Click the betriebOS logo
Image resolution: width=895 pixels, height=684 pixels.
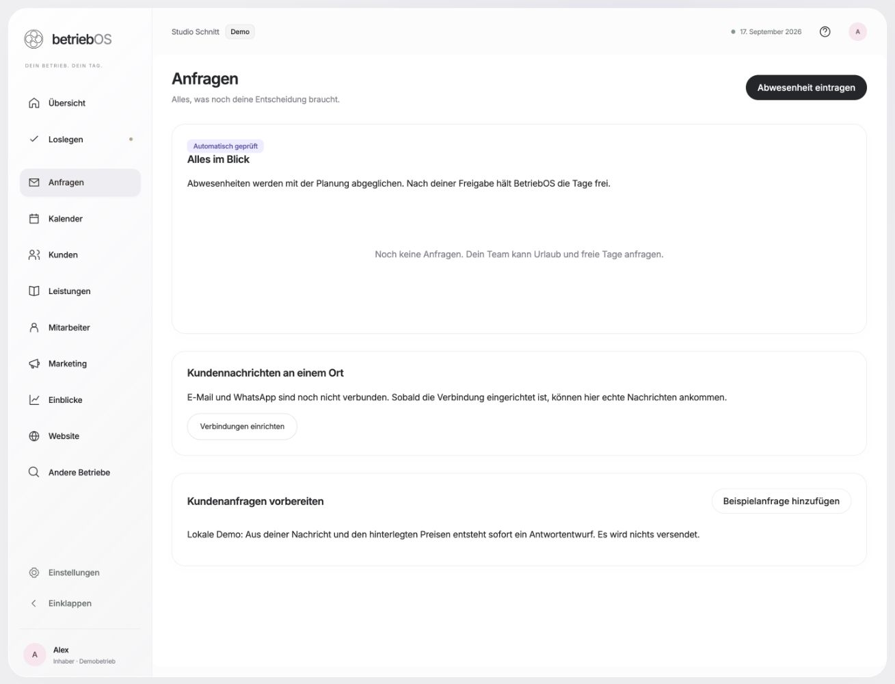point(68,39)
